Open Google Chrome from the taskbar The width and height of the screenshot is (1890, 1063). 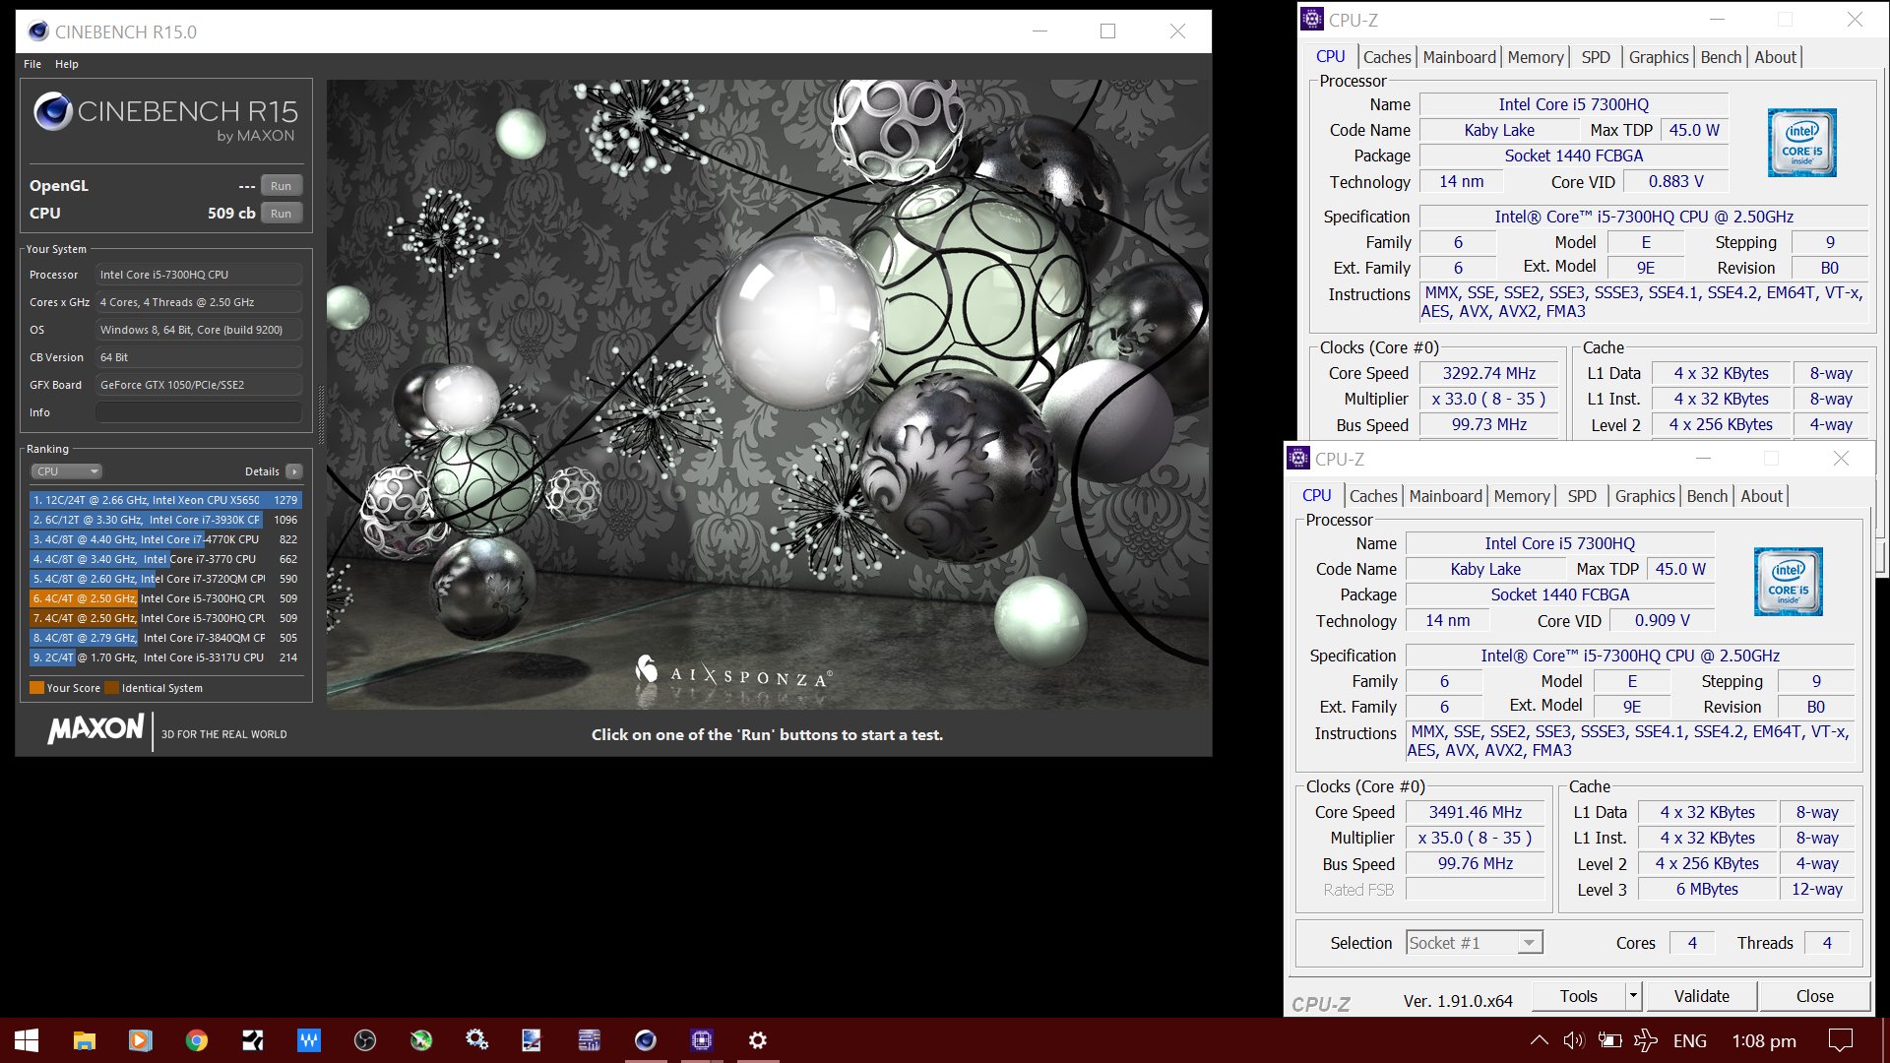pos(196,1040)
